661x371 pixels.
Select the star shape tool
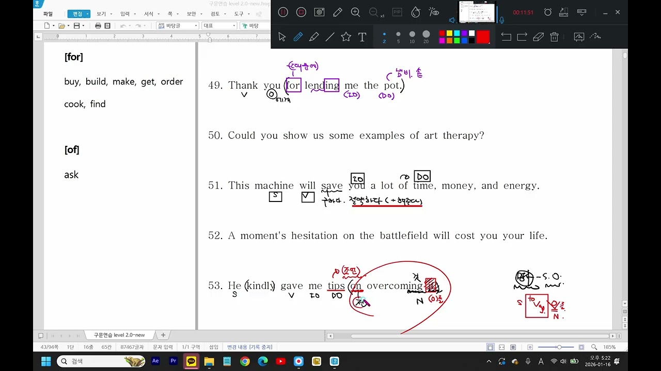point(346,37)
